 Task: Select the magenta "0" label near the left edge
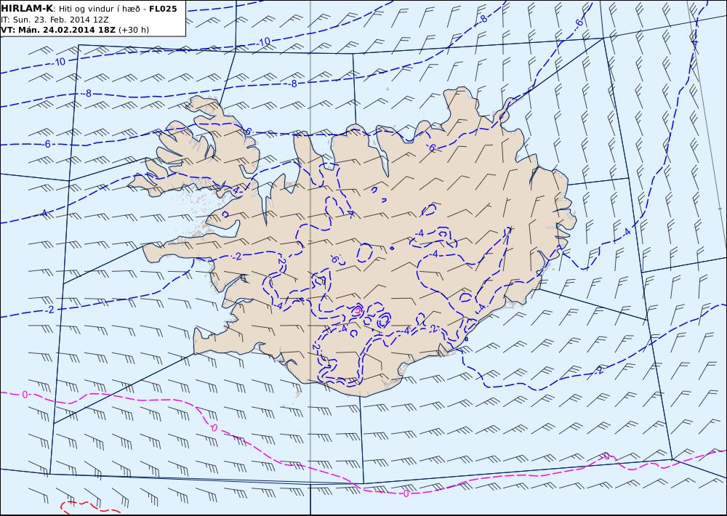coord(25,395)
